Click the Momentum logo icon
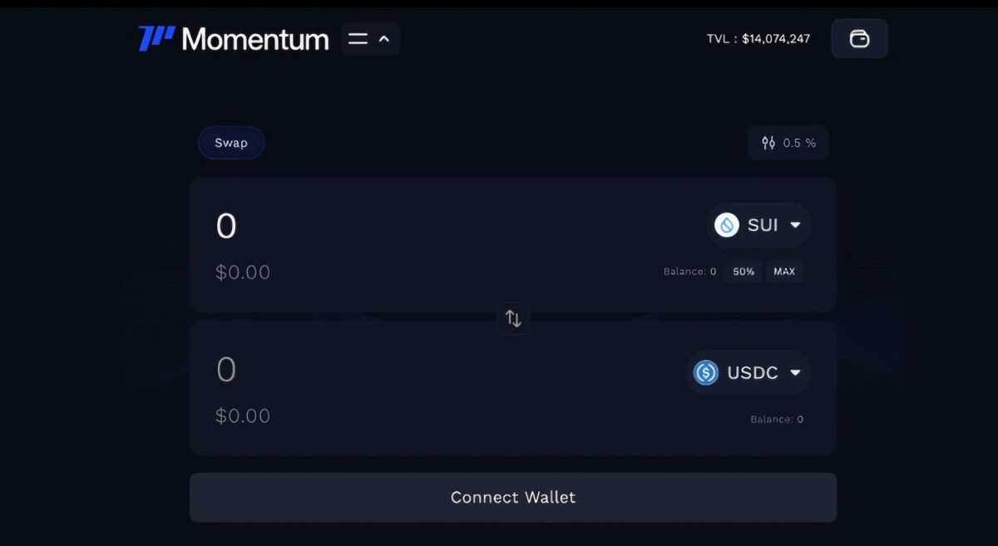The width and height of the screenshot is (998, 546). pos(156,38)
